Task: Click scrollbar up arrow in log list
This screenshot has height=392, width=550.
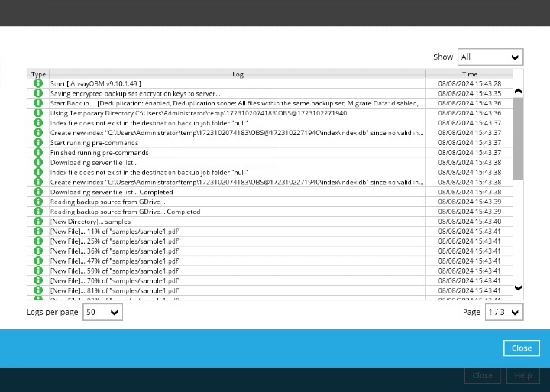Action: 518,91
